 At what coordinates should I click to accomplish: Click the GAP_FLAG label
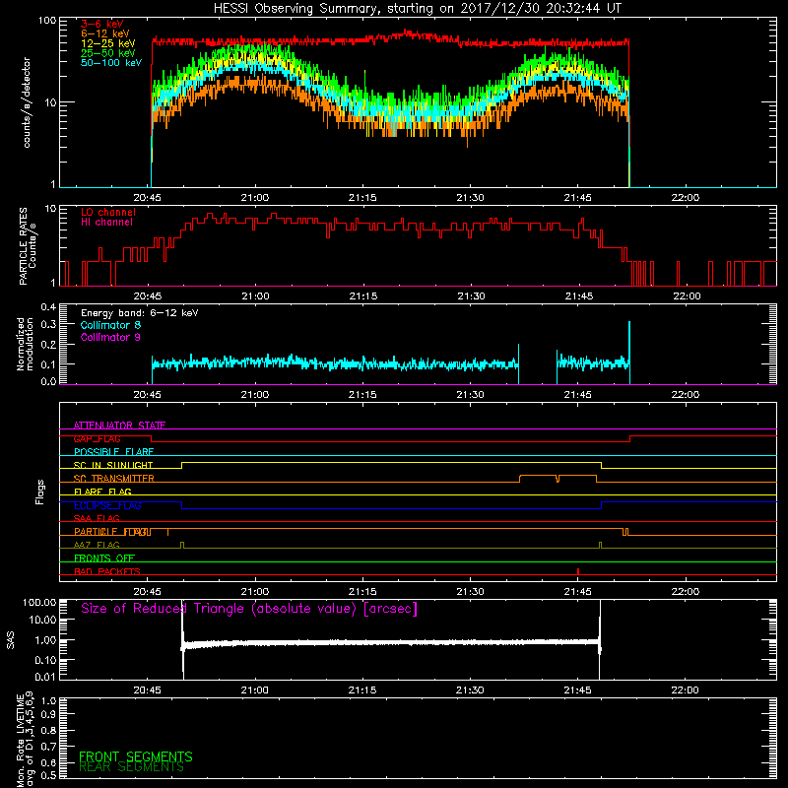[x=97, y=438]
